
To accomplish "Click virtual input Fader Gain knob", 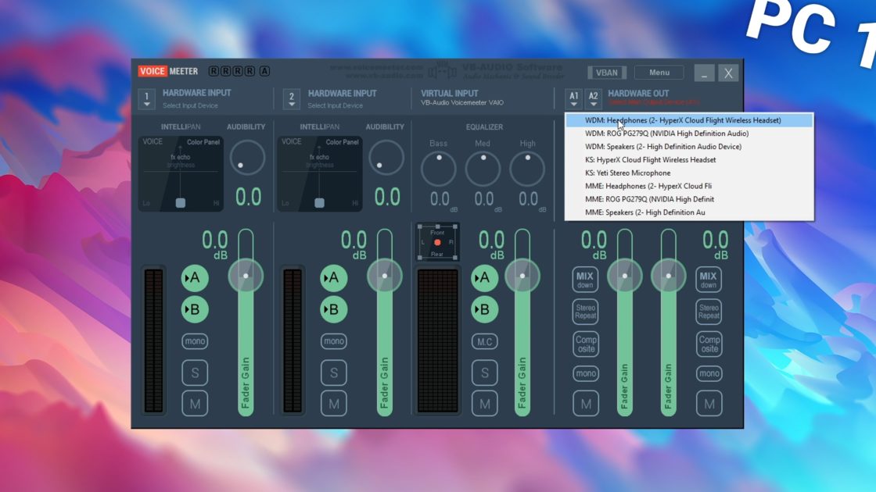I will (522, 276).
